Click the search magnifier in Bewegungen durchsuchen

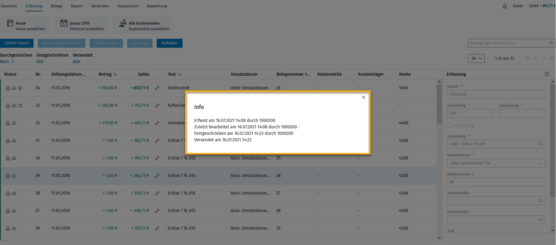pyautogui.click(x=551, y=43)
